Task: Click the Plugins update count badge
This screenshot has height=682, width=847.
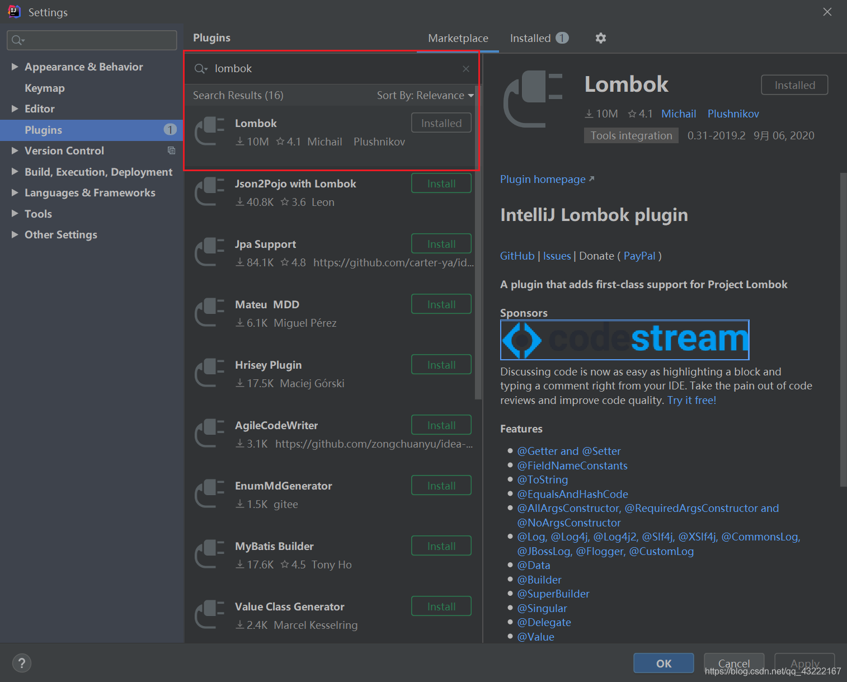Action: [x=170, y=130]
